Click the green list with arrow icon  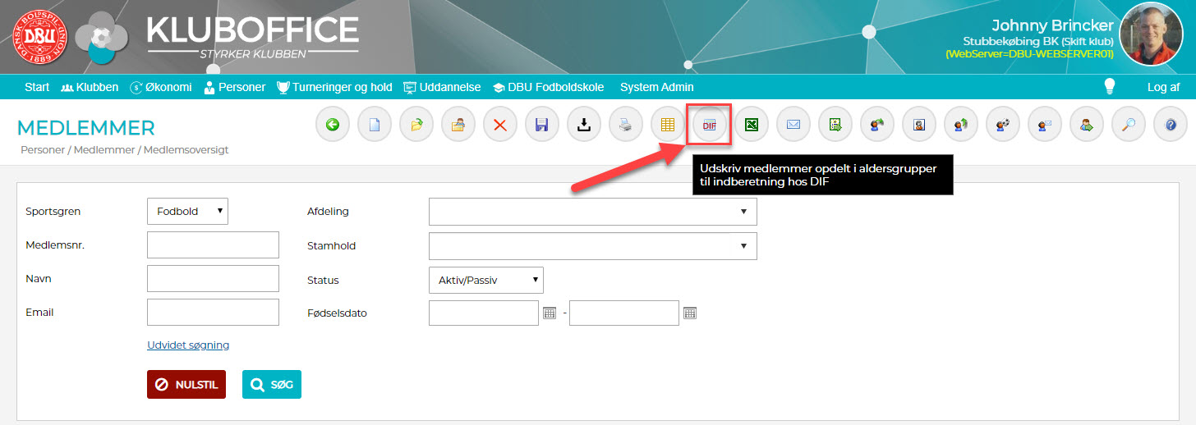pos(835,126)
